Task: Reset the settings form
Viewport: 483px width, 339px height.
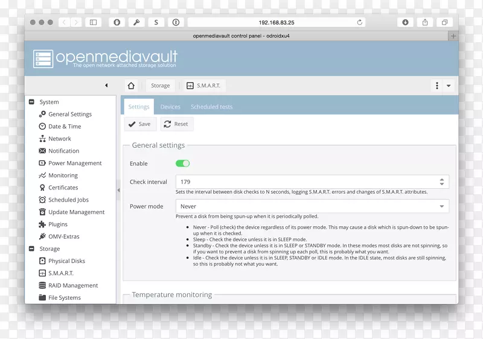Action: point(176,124)
